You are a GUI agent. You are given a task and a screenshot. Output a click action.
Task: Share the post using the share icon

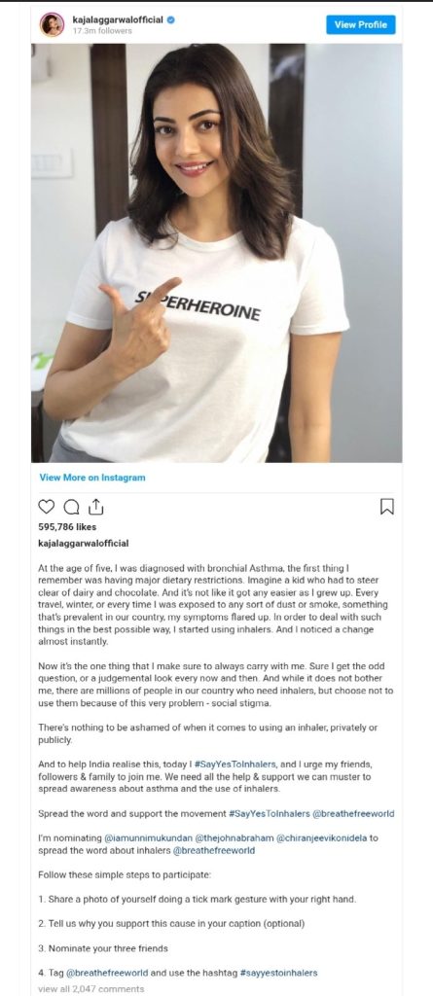point(96,506)
